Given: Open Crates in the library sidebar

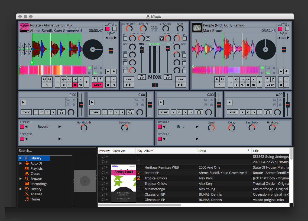Looking at the screenshot, I should 35,173.
